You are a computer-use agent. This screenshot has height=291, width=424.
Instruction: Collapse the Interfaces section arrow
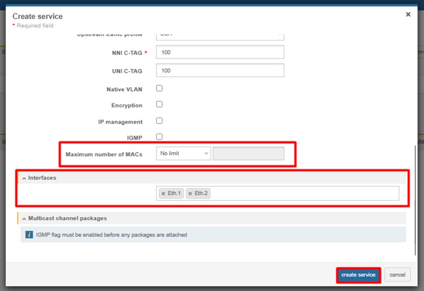24,179
